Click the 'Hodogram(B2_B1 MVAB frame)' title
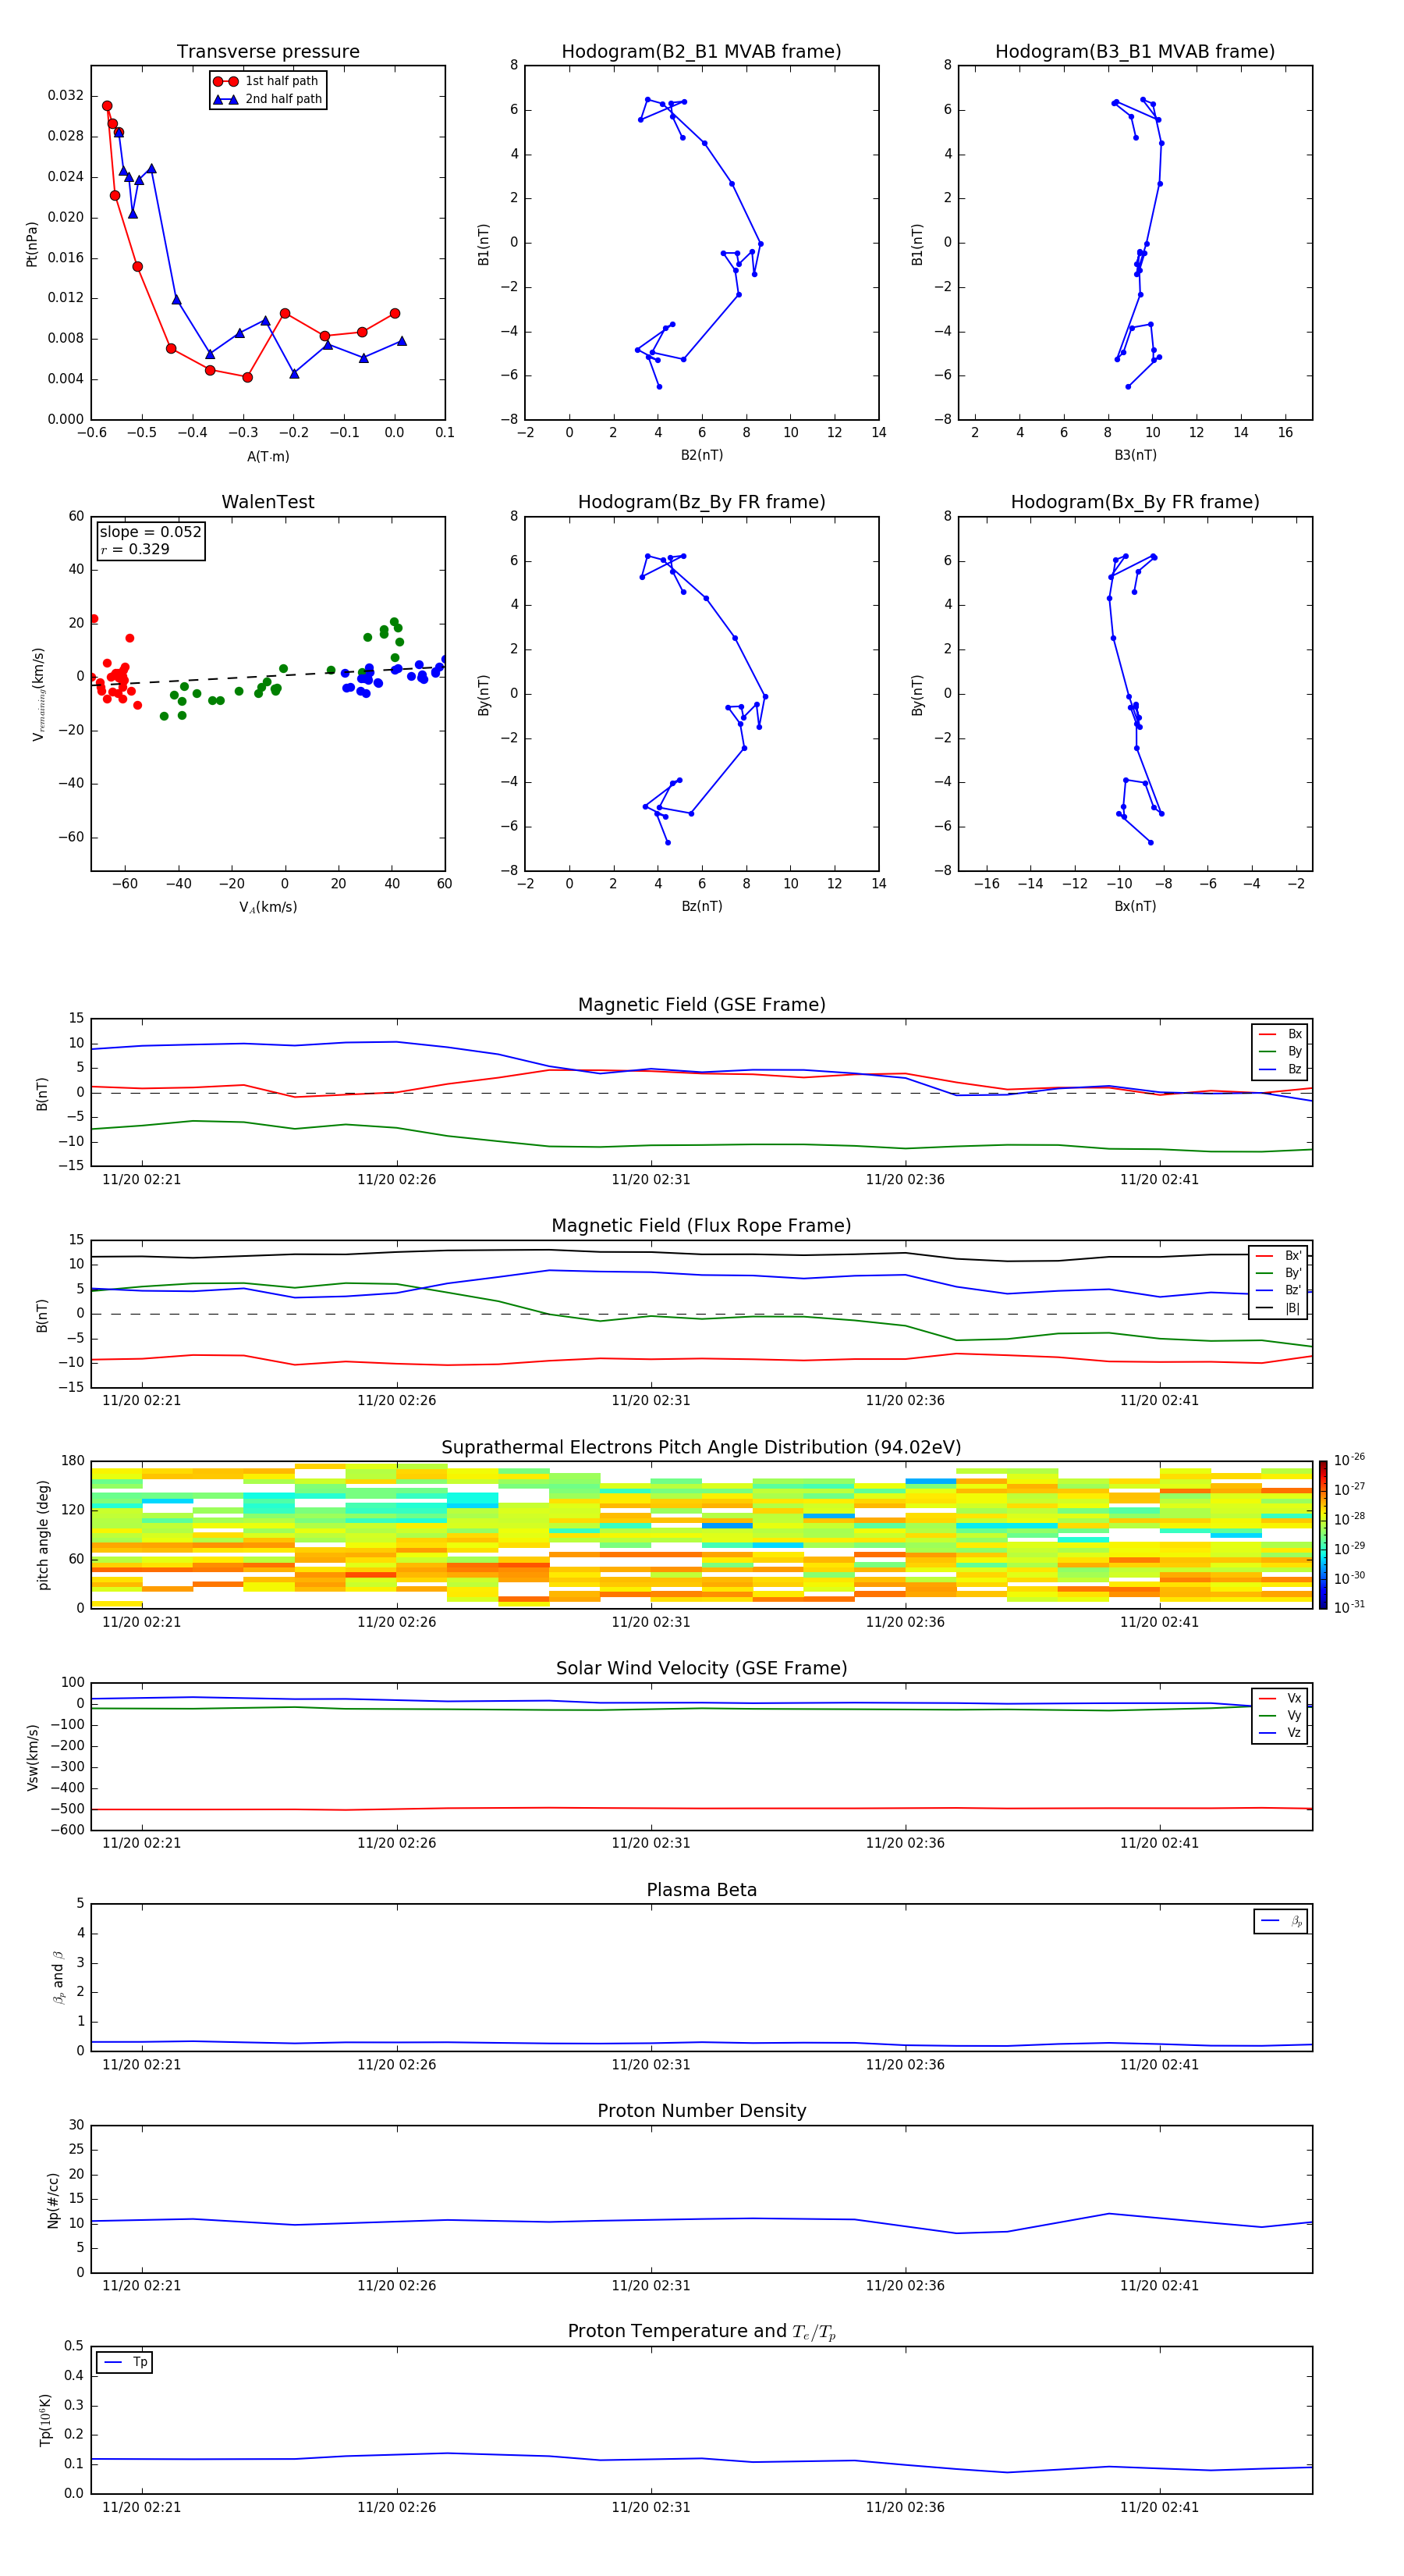Screen dimensions: 1404x2576 click(701, 52)
